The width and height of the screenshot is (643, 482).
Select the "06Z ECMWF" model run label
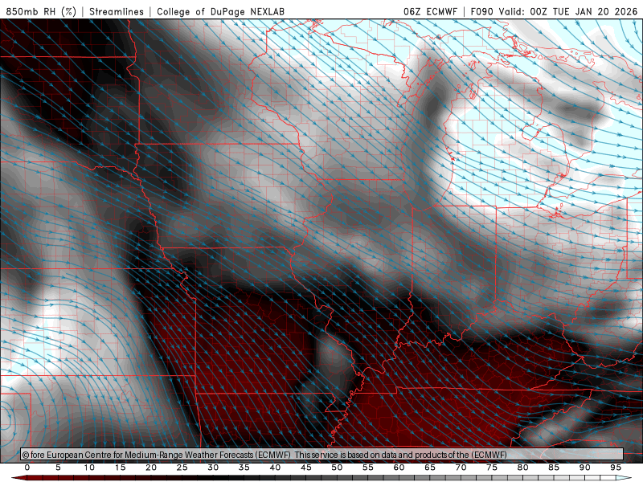[430, 12]
